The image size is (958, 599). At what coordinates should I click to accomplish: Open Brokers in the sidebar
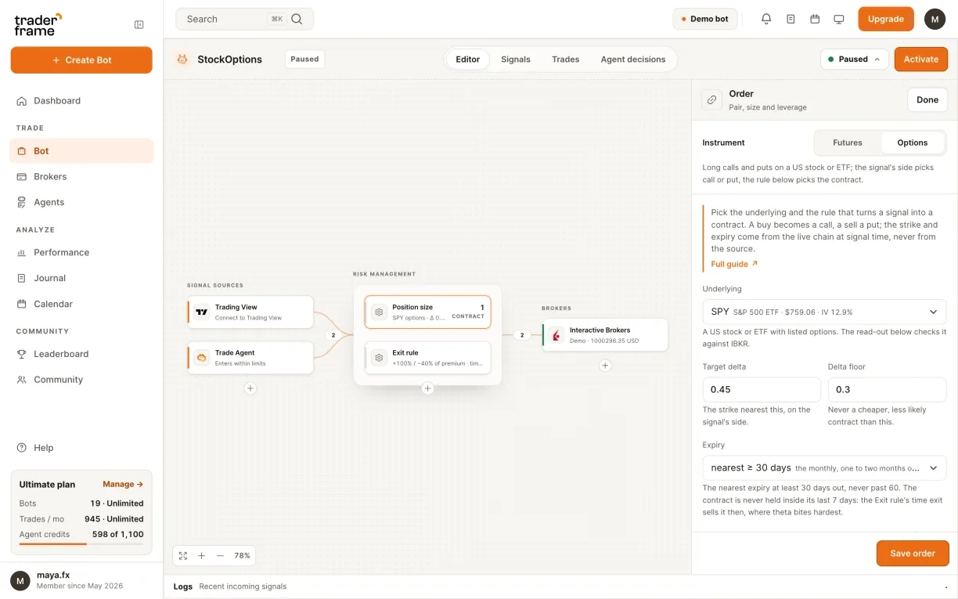(x=81, y=176)
